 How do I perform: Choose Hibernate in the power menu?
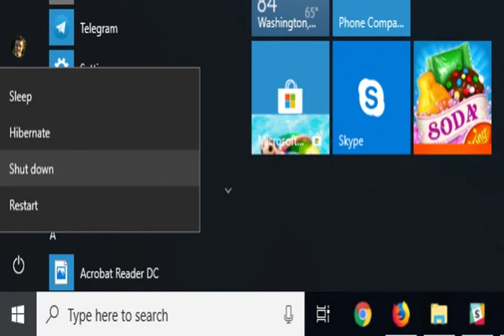click(100, 133)
